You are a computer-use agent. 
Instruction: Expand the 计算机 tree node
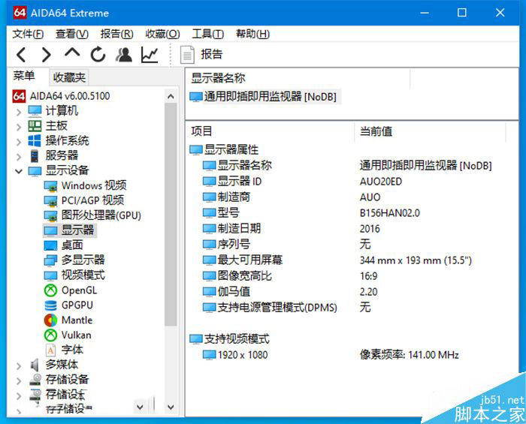(19, 112)
